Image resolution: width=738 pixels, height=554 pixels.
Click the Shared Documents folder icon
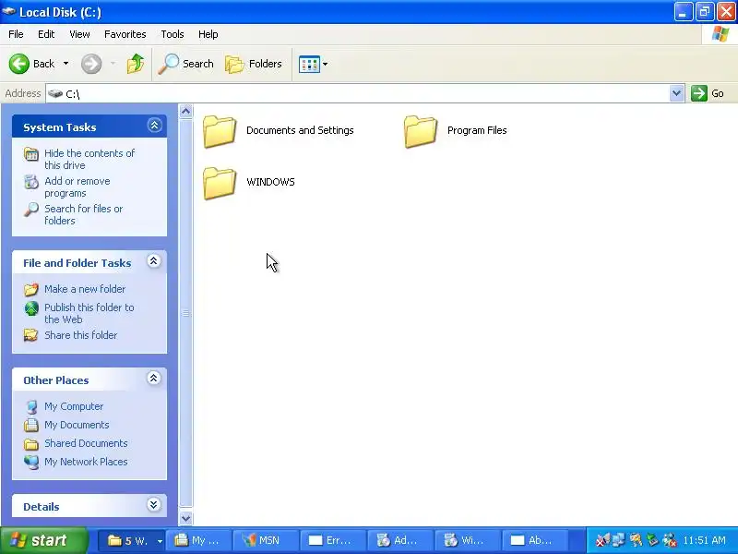(x=31, y=444)
